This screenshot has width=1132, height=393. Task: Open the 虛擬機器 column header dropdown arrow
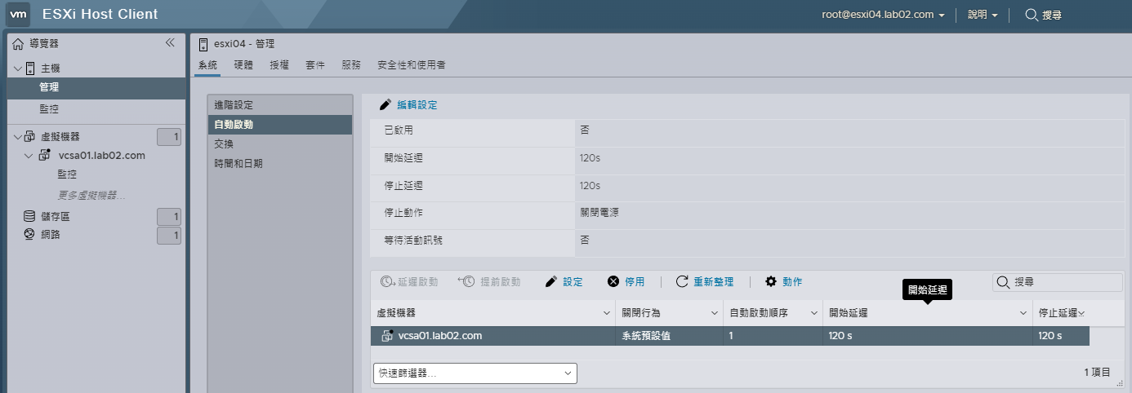click(x=607, y=313)
